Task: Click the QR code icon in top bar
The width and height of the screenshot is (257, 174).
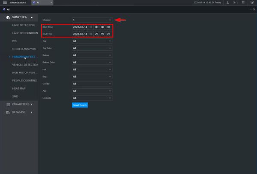Action: tap(243, 2)
